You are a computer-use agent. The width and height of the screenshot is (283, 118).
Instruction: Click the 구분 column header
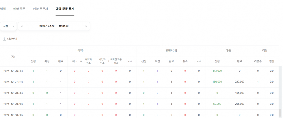[x=13, y=57]
